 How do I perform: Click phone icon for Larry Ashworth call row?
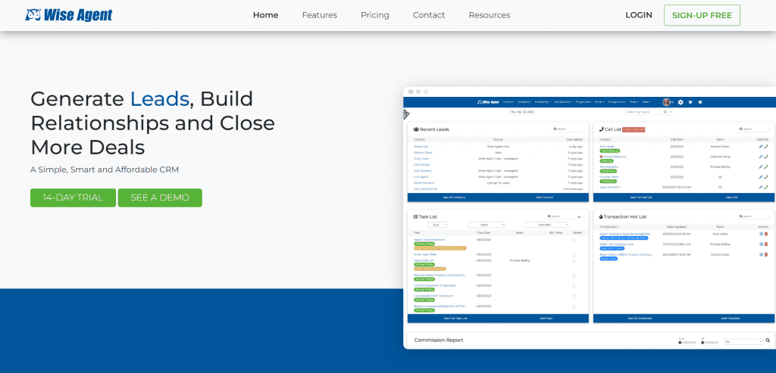click(x=766, y=187)
